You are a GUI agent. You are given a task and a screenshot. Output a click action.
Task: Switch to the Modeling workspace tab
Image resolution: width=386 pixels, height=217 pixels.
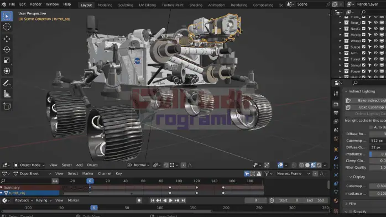[x=105, y=4]
